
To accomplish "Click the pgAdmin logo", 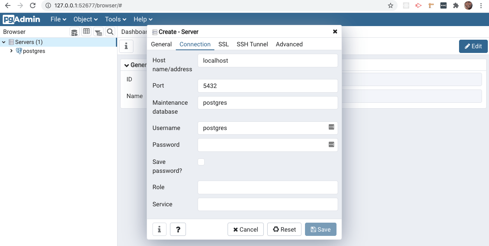I will pyautogui.click(x=21, y=19).
